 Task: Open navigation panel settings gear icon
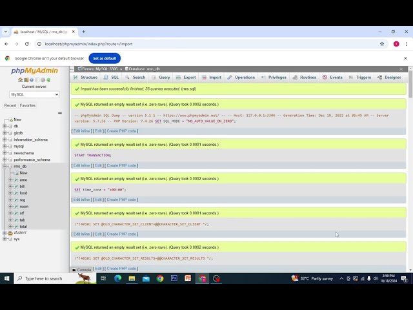43,79
